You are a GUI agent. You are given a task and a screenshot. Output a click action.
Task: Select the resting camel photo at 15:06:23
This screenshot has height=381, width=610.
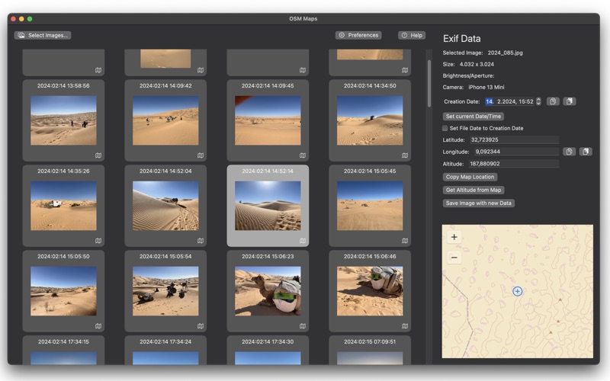coord(268,291)
